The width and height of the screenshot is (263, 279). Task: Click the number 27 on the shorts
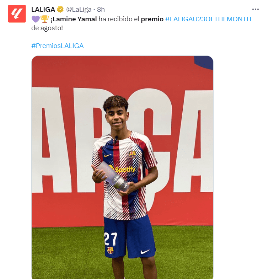point(111,239)
